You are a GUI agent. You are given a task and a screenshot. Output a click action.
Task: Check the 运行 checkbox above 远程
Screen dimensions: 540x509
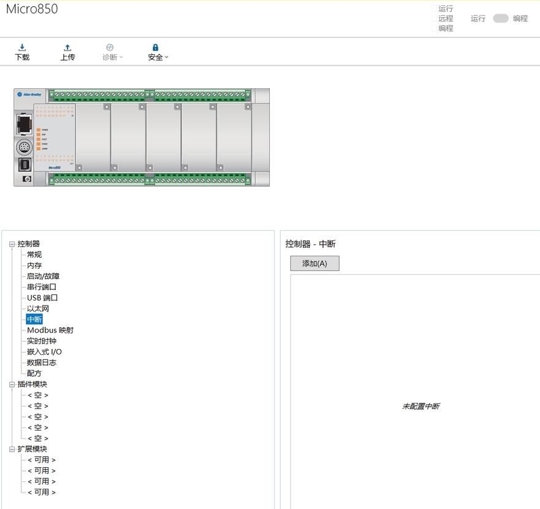click(x=434, y=9)
